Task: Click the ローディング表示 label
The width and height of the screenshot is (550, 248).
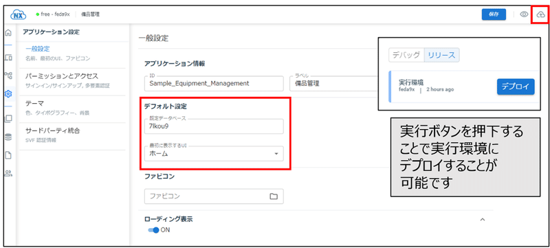Action: pyautogui.click(x=168, y=219)
